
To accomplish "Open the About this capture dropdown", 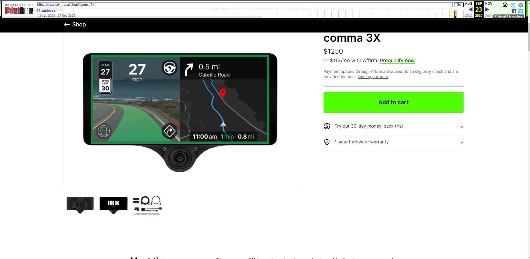I will 509,16.
